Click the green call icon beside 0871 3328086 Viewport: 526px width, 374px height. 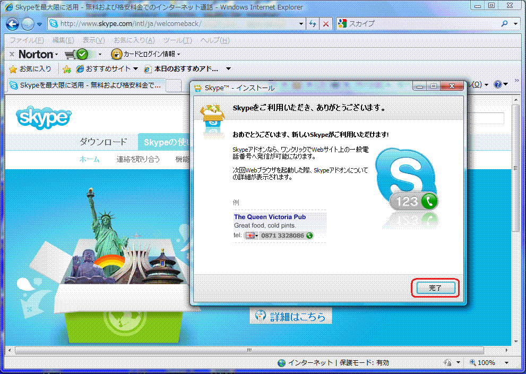[x=309, y=236]
